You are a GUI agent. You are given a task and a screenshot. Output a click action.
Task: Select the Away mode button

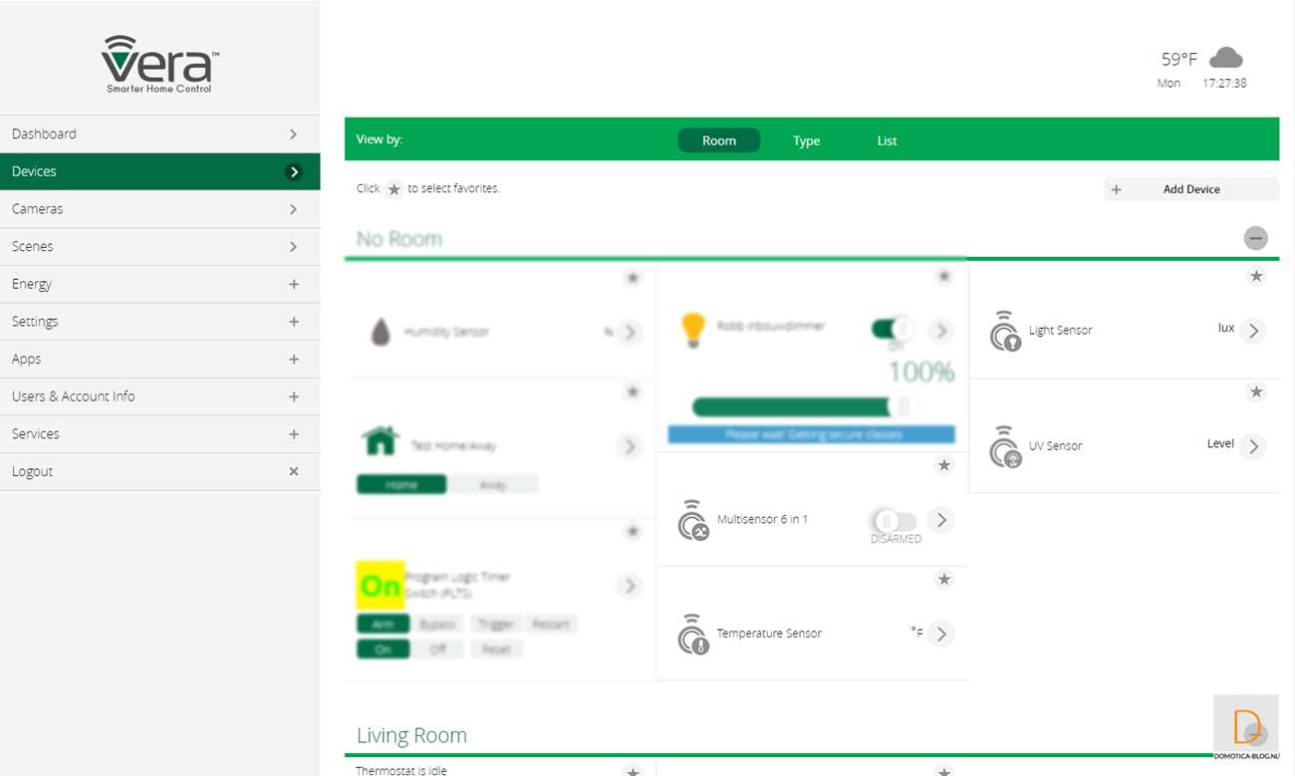pyautogui.click(x=493, y=485)
